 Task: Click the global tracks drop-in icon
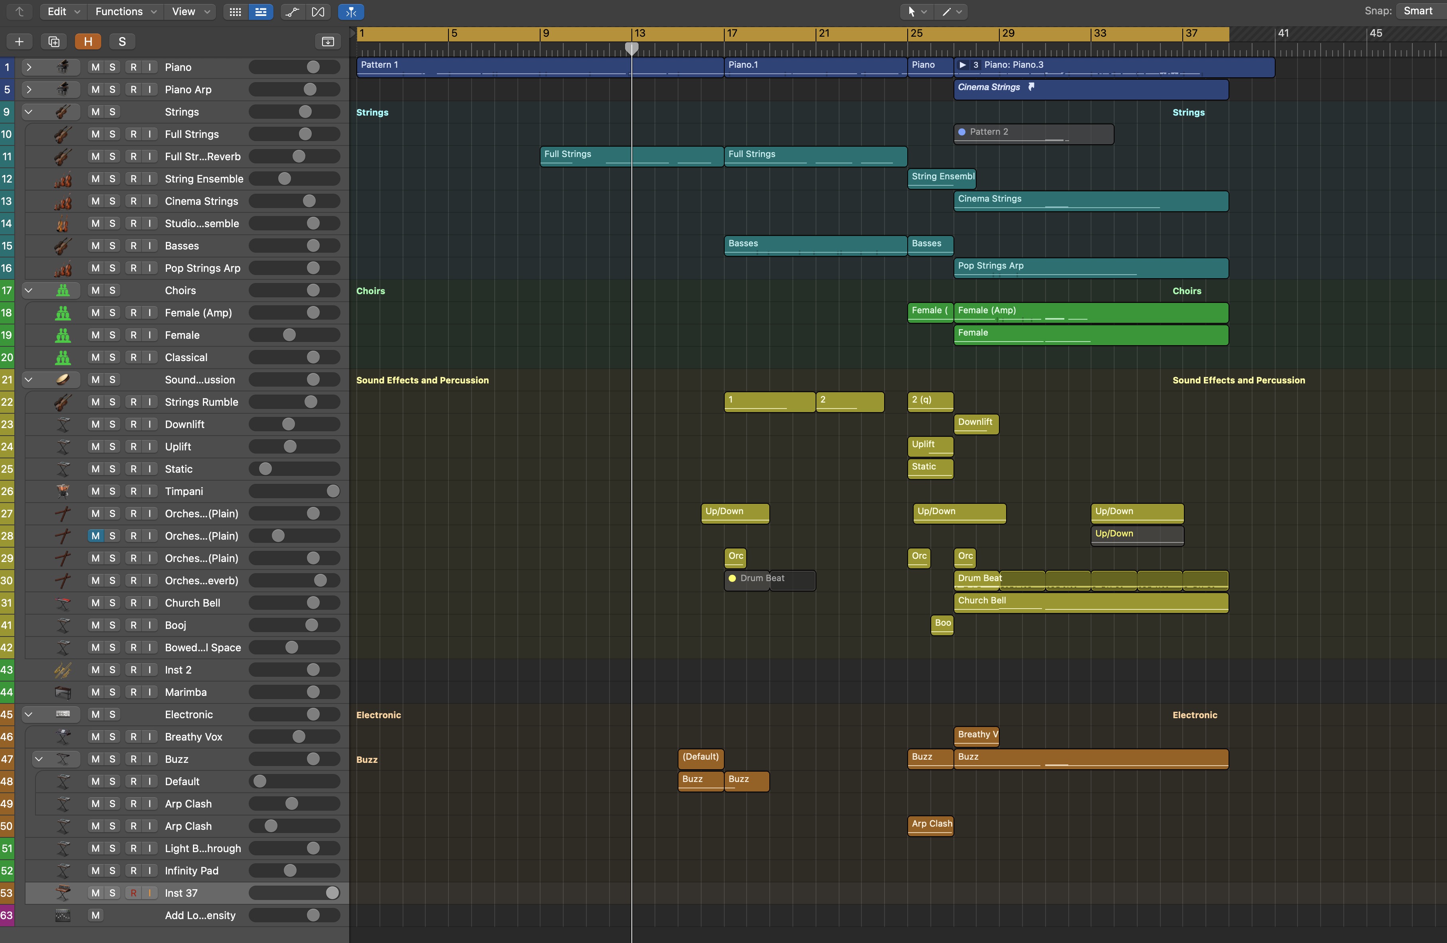[x=328, y=41]
